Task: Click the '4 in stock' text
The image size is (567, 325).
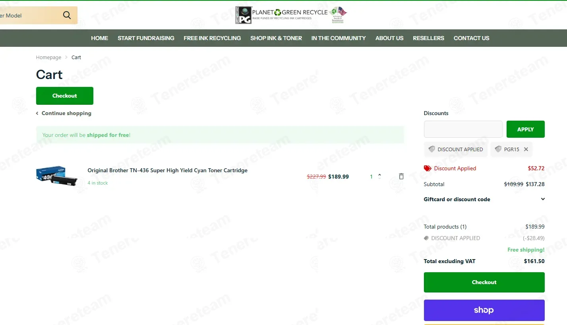Action: tap(98, 183)
